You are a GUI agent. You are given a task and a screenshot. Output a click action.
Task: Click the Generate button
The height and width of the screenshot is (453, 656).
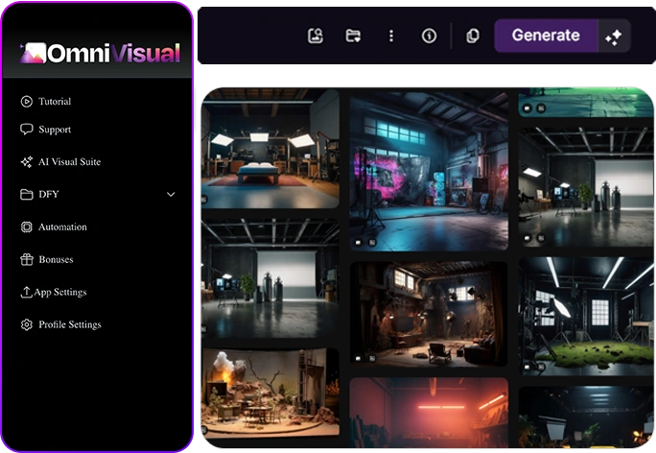tap(546, 36)
